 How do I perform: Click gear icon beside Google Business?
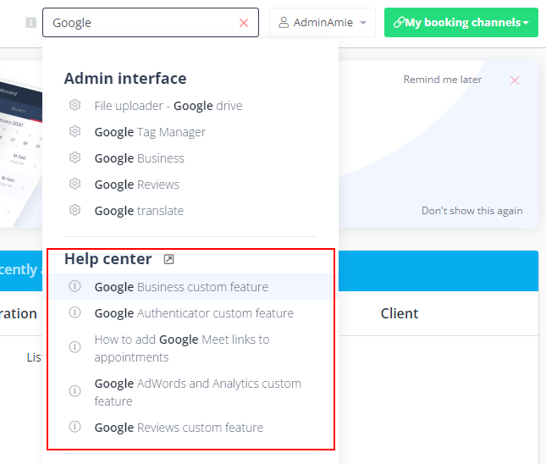(74, 157)
